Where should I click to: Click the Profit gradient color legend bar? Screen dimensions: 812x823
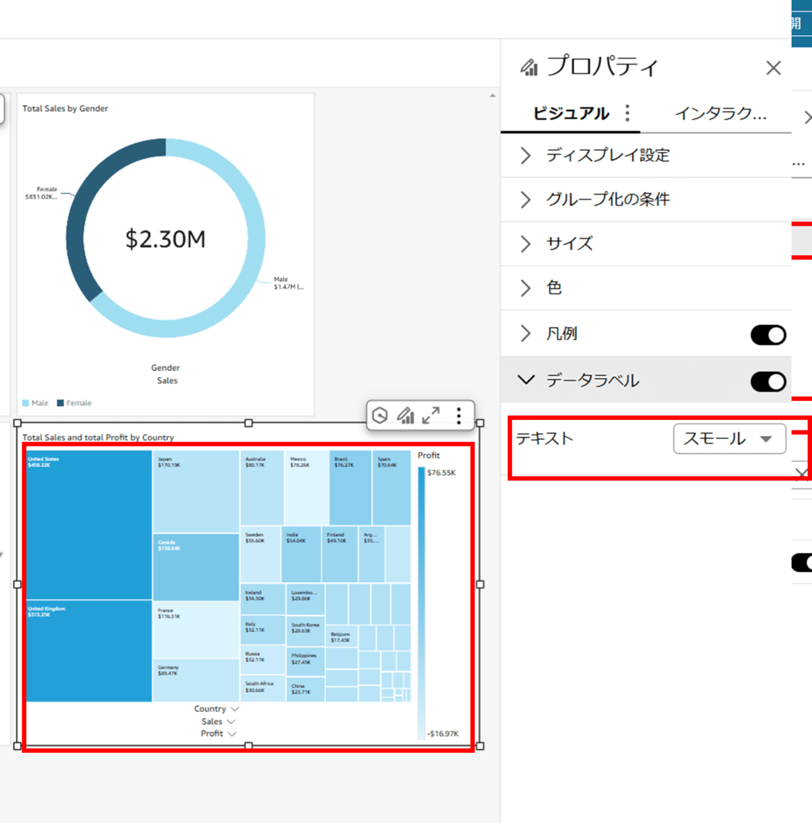(421, 603)
